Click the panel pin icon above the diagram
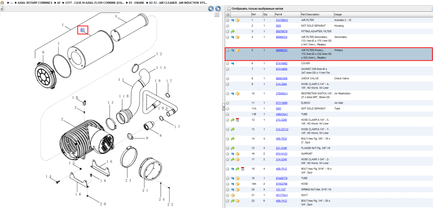Viewport: 433px width, 208px height. click(2, 9)
